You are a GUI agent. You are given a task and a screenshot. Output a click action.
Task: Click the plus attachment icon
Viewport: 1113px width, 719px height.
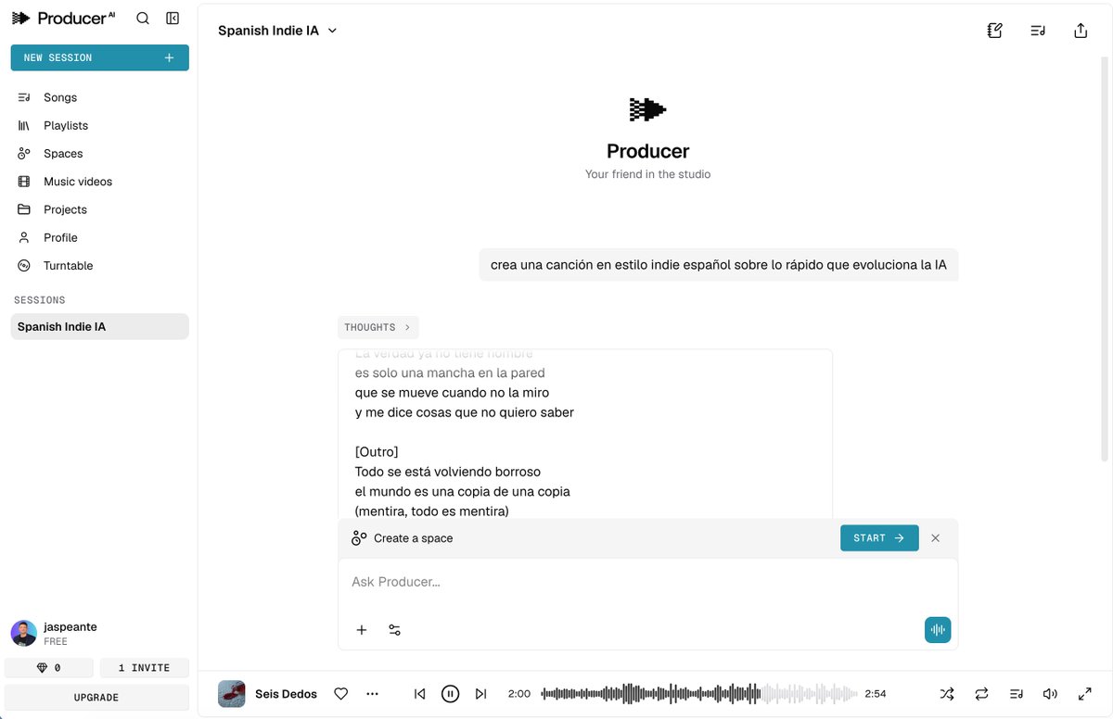[x=362, y=630]
